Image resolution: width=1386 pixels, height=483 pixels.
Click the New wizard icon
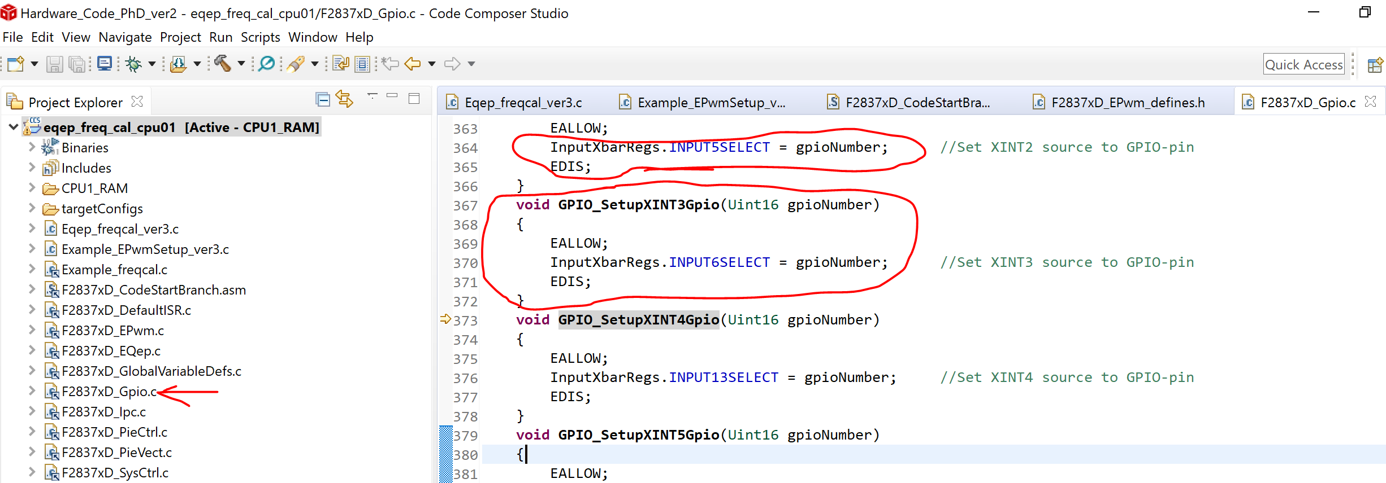(x=15, y=64)
